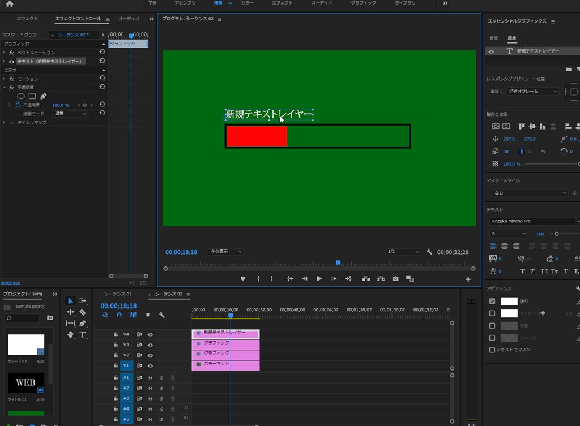Click the pen mask icon under Opacity
This screenshot has height=426, width=580.
(x=44, y=96)
